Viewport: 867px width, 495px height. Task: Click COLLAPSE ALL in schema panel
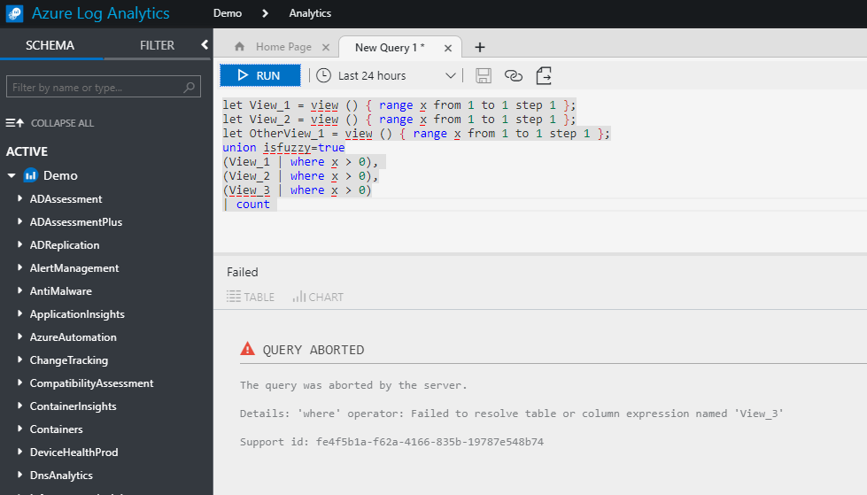tap(50, 123)
